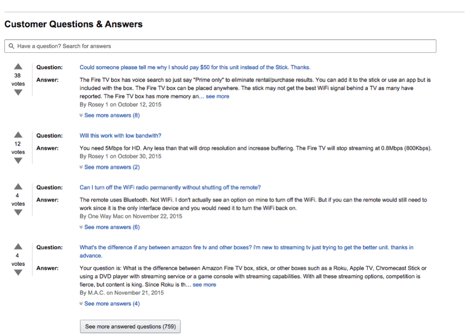Upvote the WiFi radio question
This screenshot has width=465, height=335.
(18, 186)
